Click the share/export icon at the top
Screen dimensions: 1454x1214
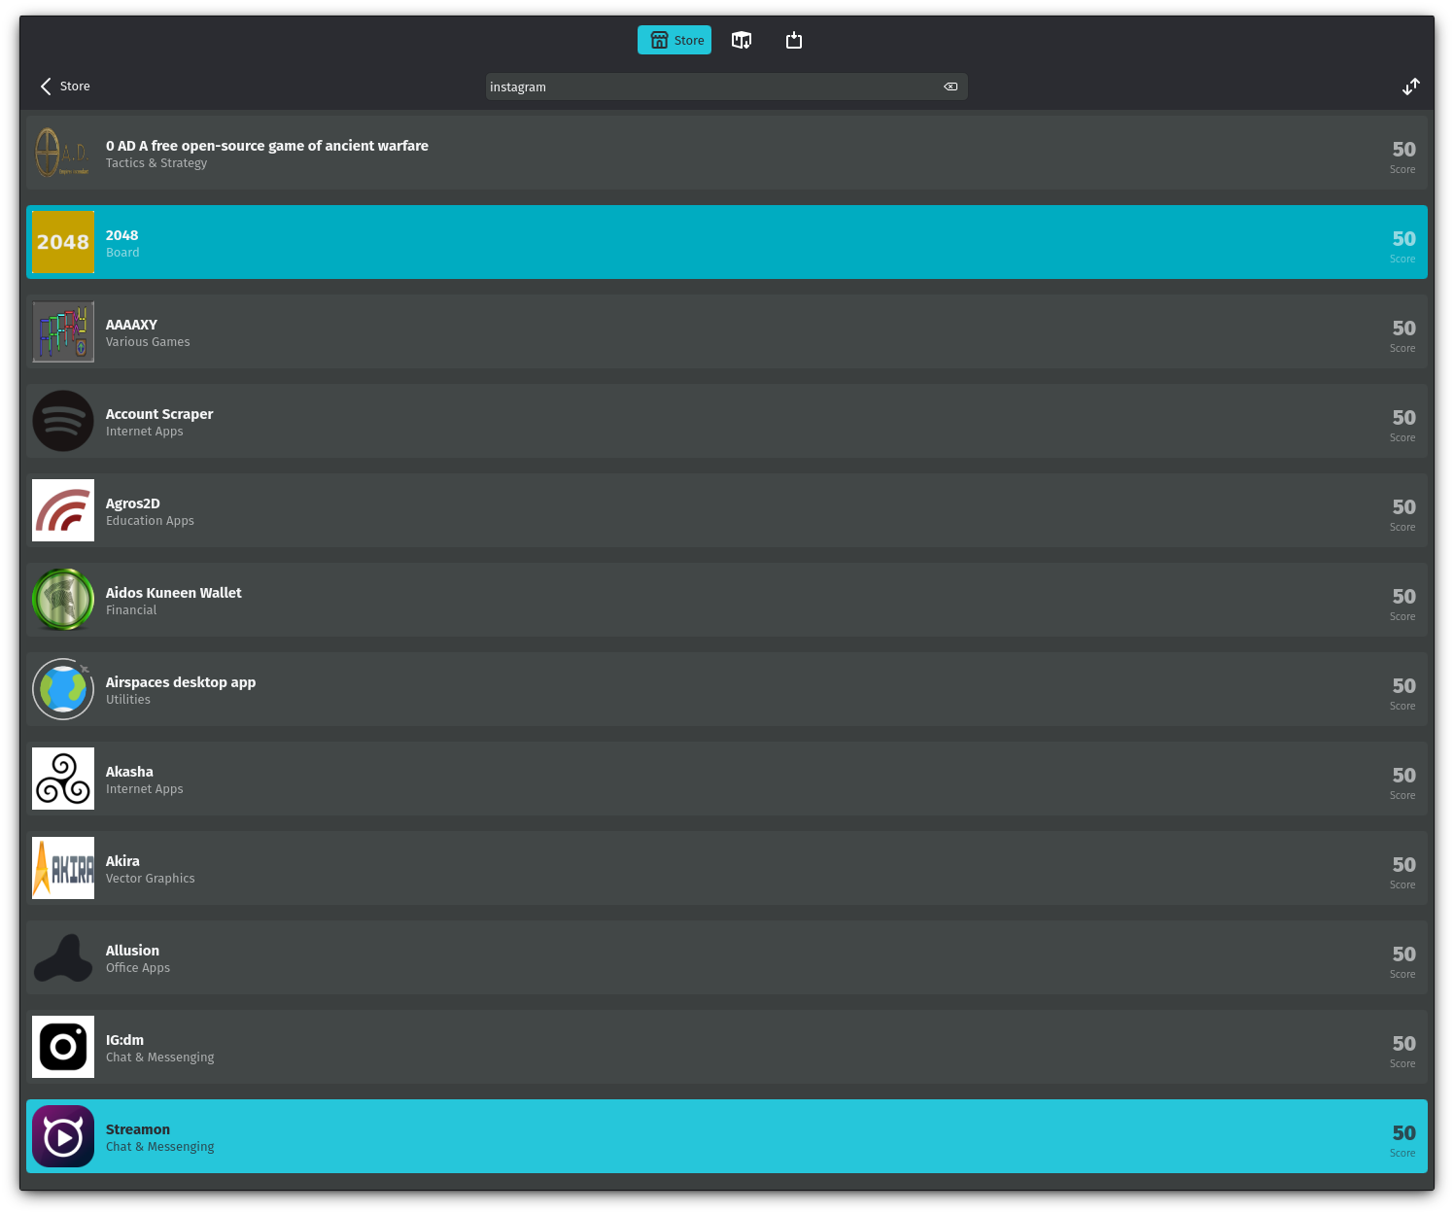(794, 40)
